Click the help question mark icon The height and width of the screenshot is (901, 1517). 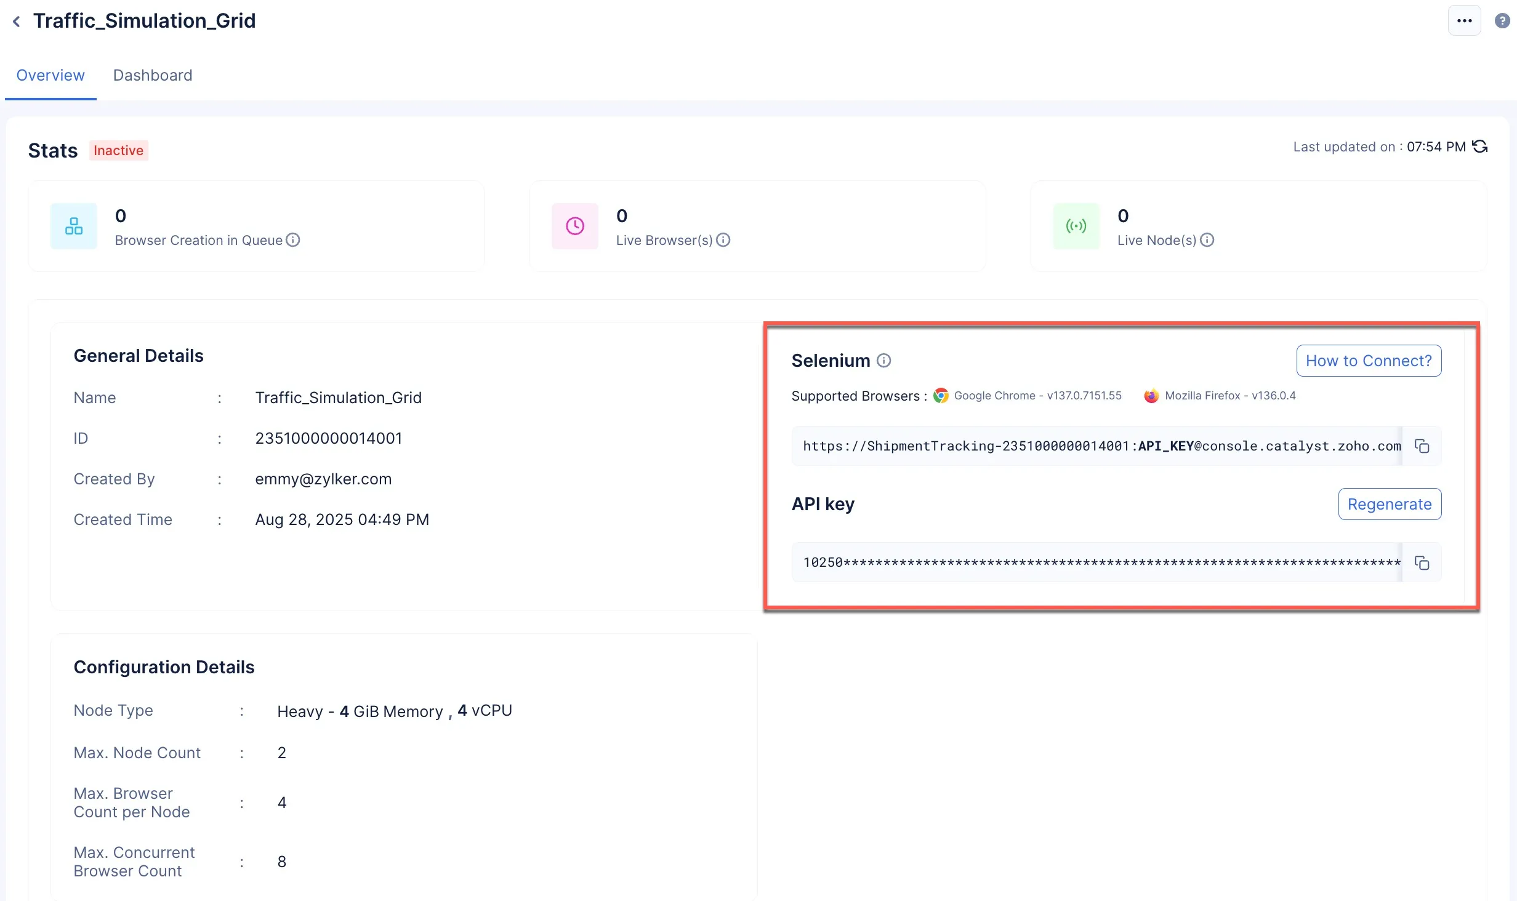(1502, 21)
